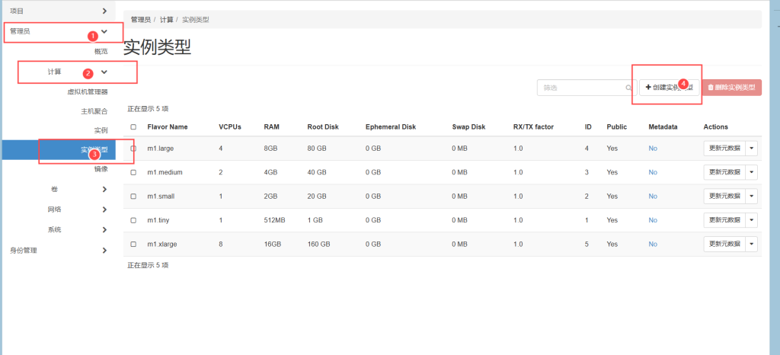Click the 创建实例类型 button
The height and width of the screenshot is (355, 780).
click(x=669, y=88)
